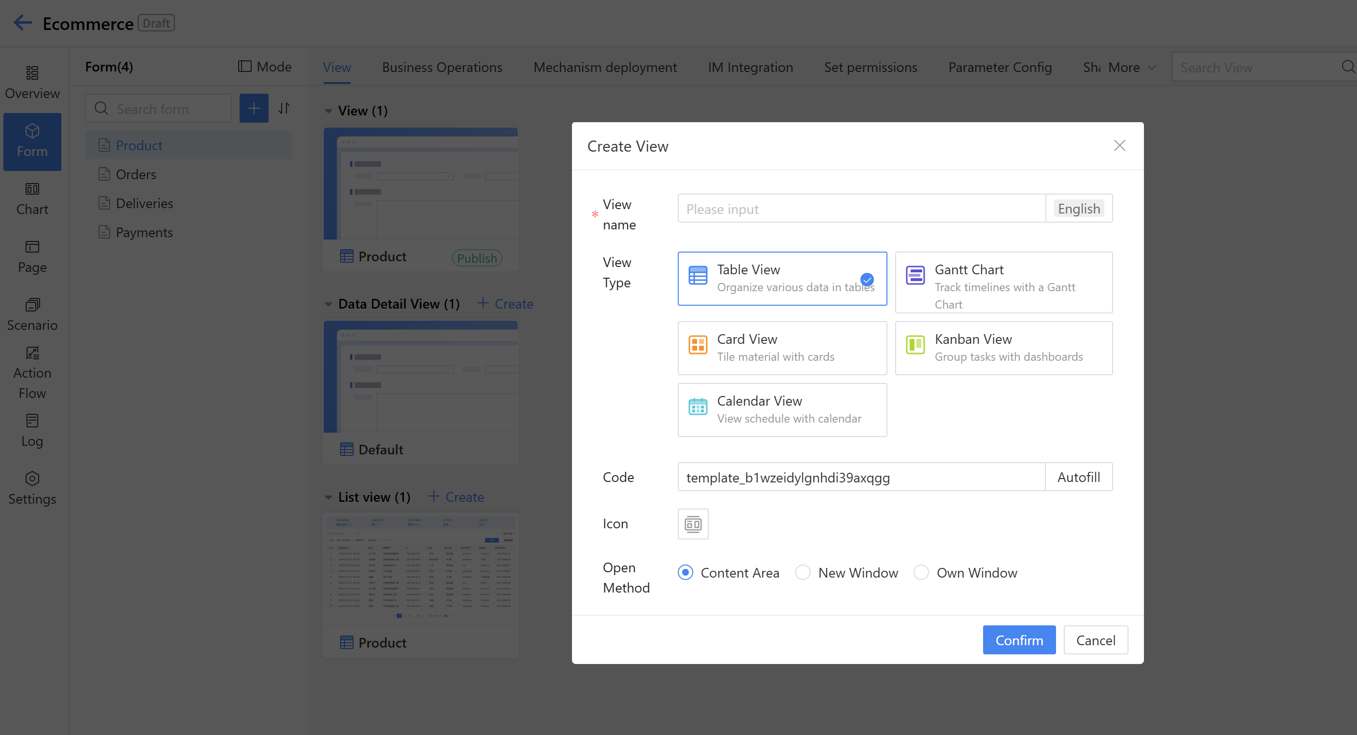1357x735 pixels.
Task: Click the back arrow next to Ecommerce
Action: (23, 23)
